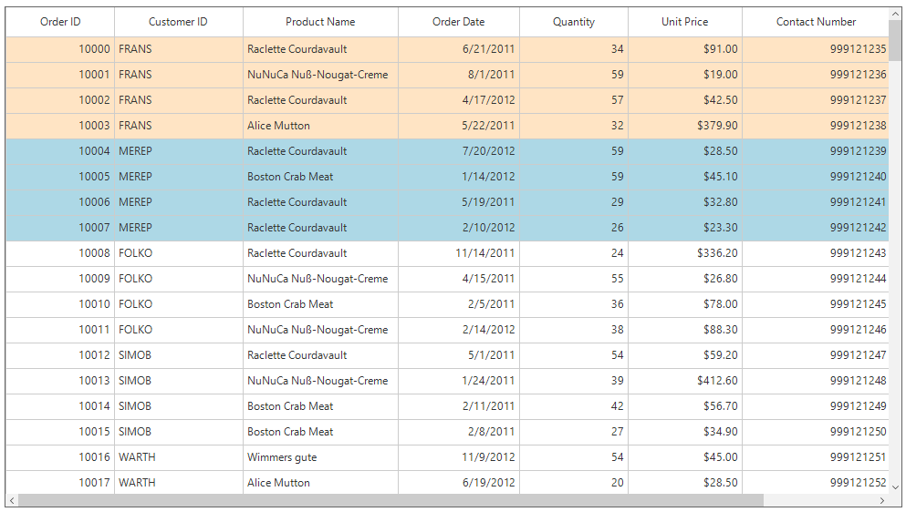Sort by the Order ID column header
This screenshot has height=512, width=906.
[x=60, y=22]
